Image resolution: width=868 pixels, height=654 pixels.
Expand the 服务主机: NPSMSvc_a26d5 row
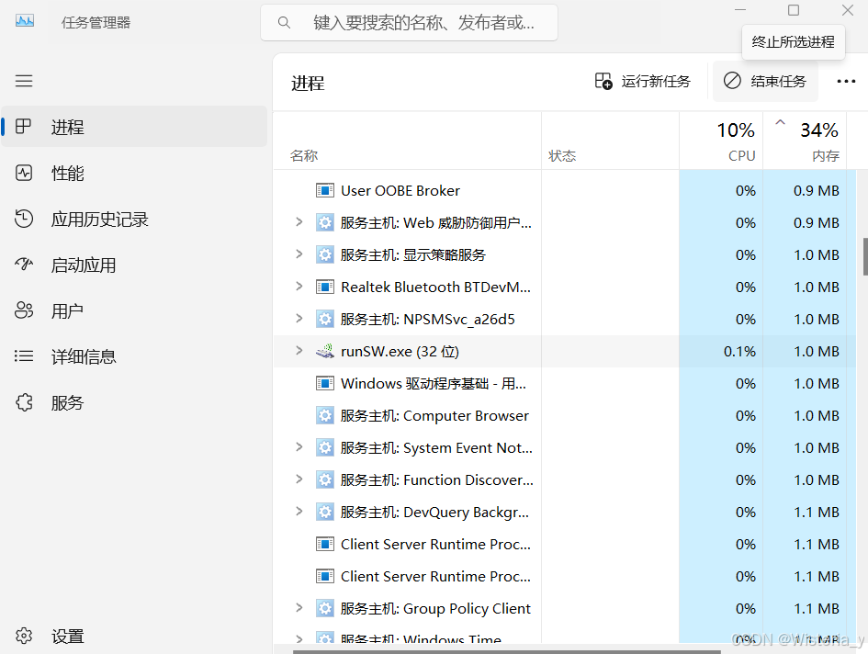click(299, 319)
